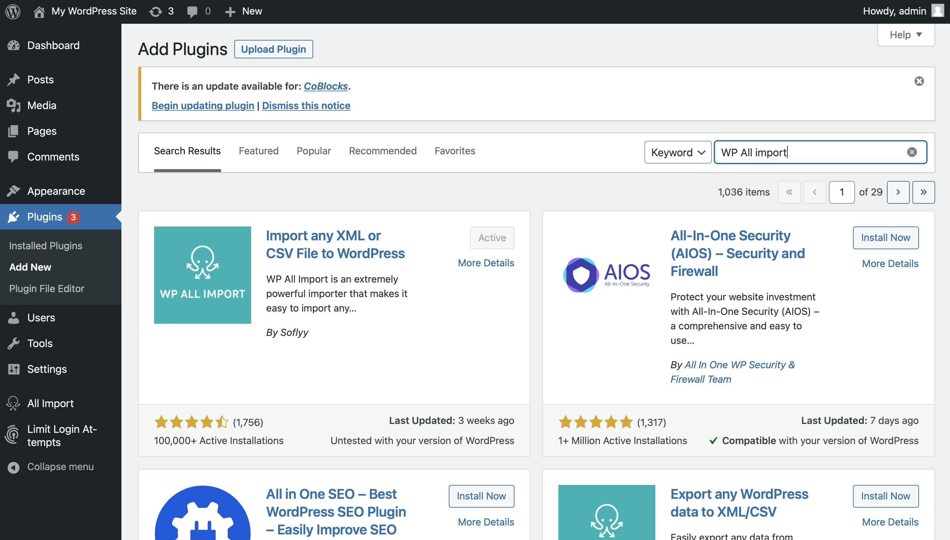The height and width of the screenshot is (540, 950).
Task: Open the updates icon showing 3
Action: [161, 12]
